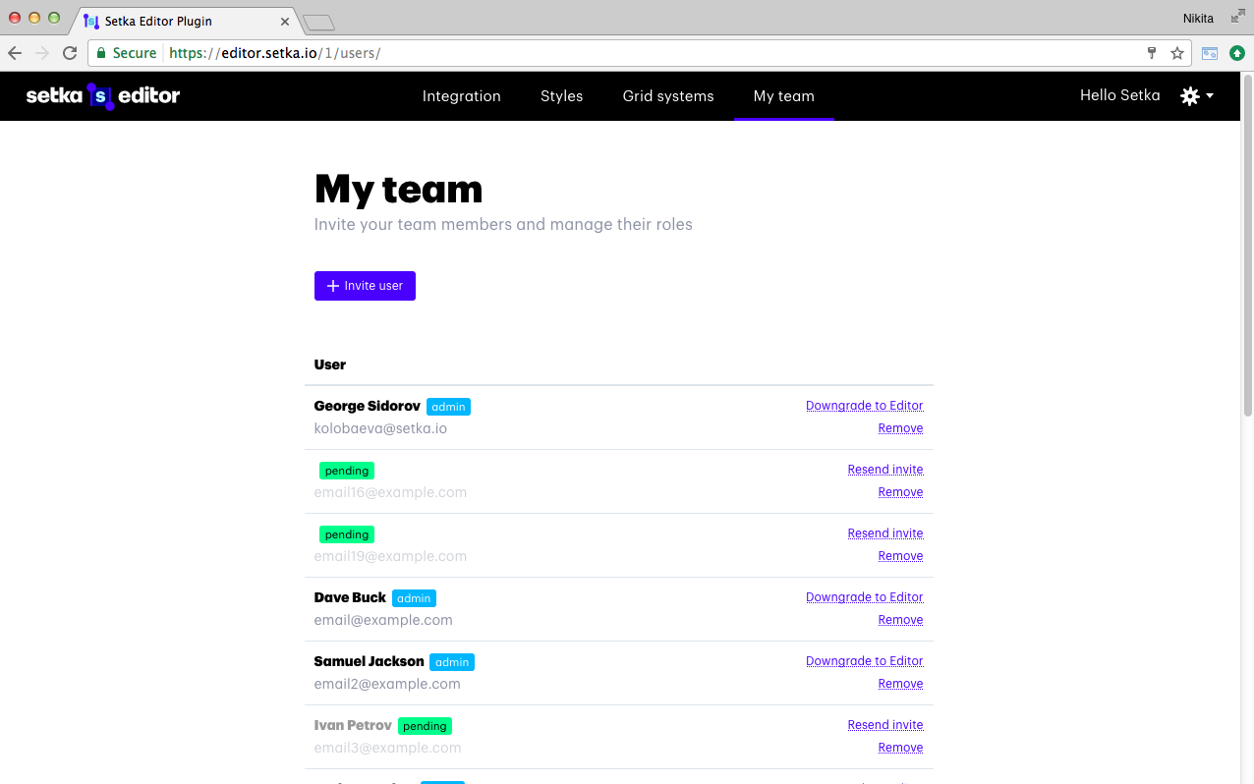Remove the email16@example.com invitation

901,492
